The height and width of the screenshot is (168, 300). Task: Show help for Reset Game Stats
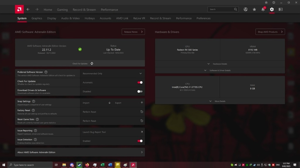click(37, 119)
